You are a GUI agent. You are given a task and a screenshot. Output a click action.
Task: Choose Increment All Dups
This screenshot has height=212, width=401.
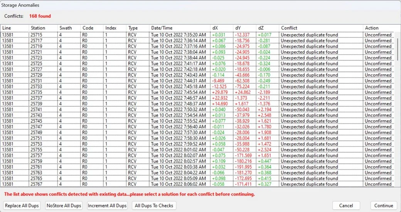pos(107,205)
